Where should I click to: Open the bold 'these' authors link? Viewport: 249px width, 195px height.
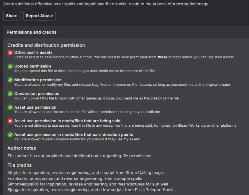click(162, 57)
